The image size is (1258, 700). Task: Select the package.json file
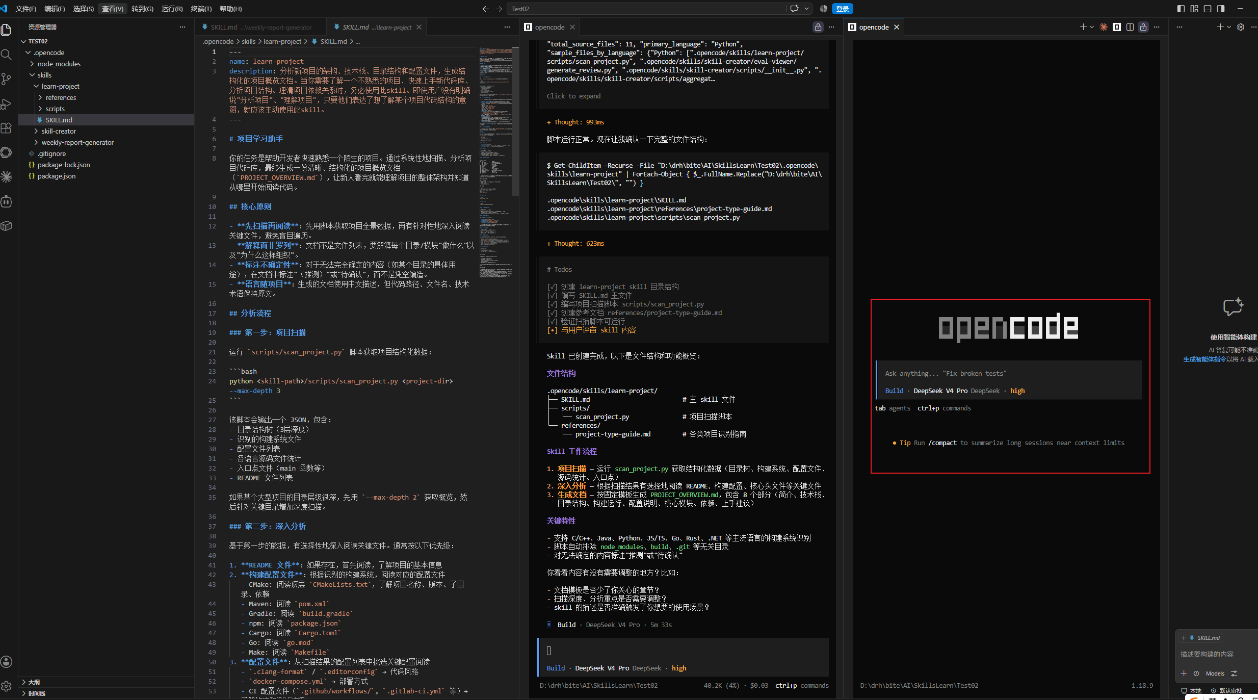56,176
